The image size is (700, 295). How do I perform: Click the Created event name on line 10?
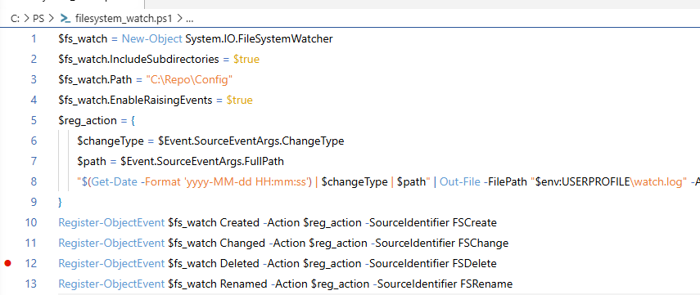[240, 222]
